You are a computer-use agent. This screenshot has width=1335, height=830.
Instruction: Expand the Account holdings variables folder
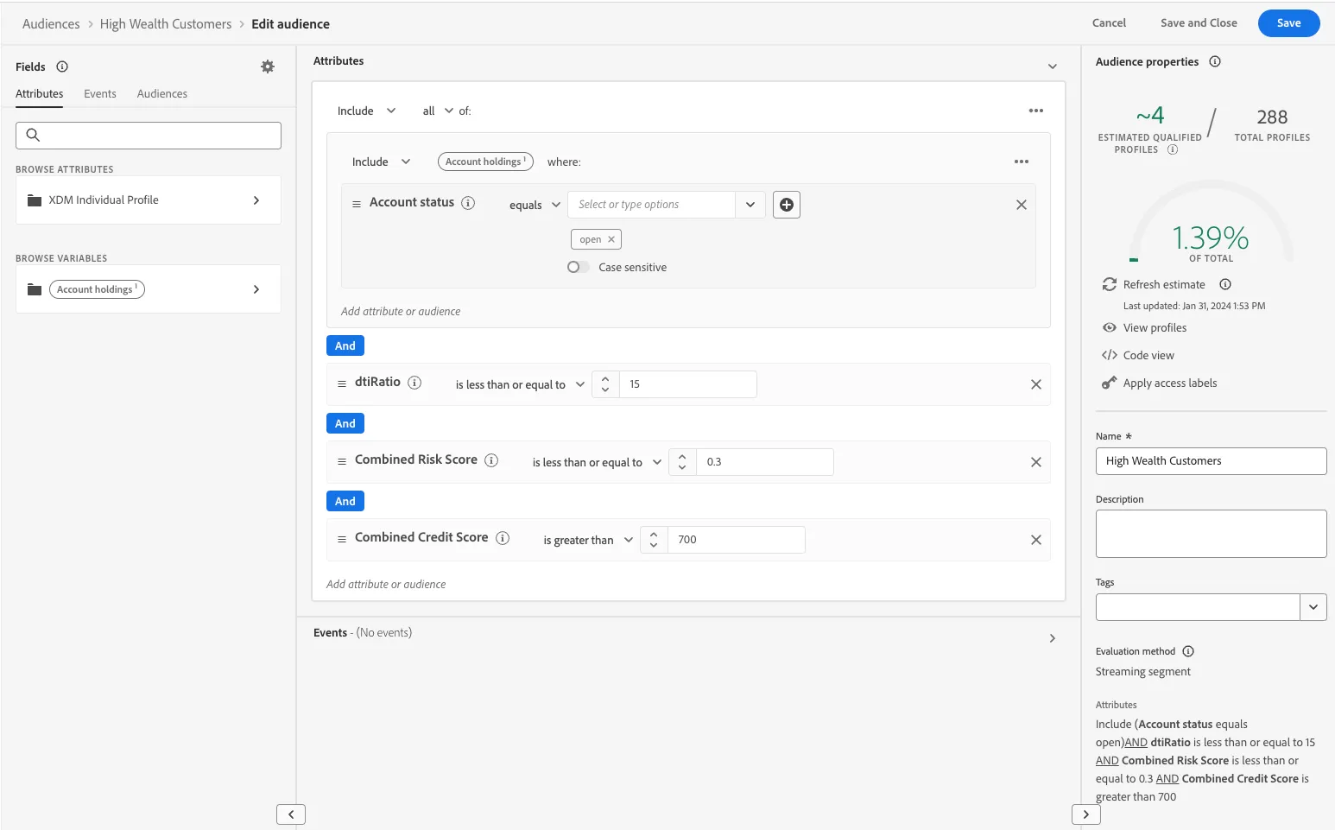(149, 289)
